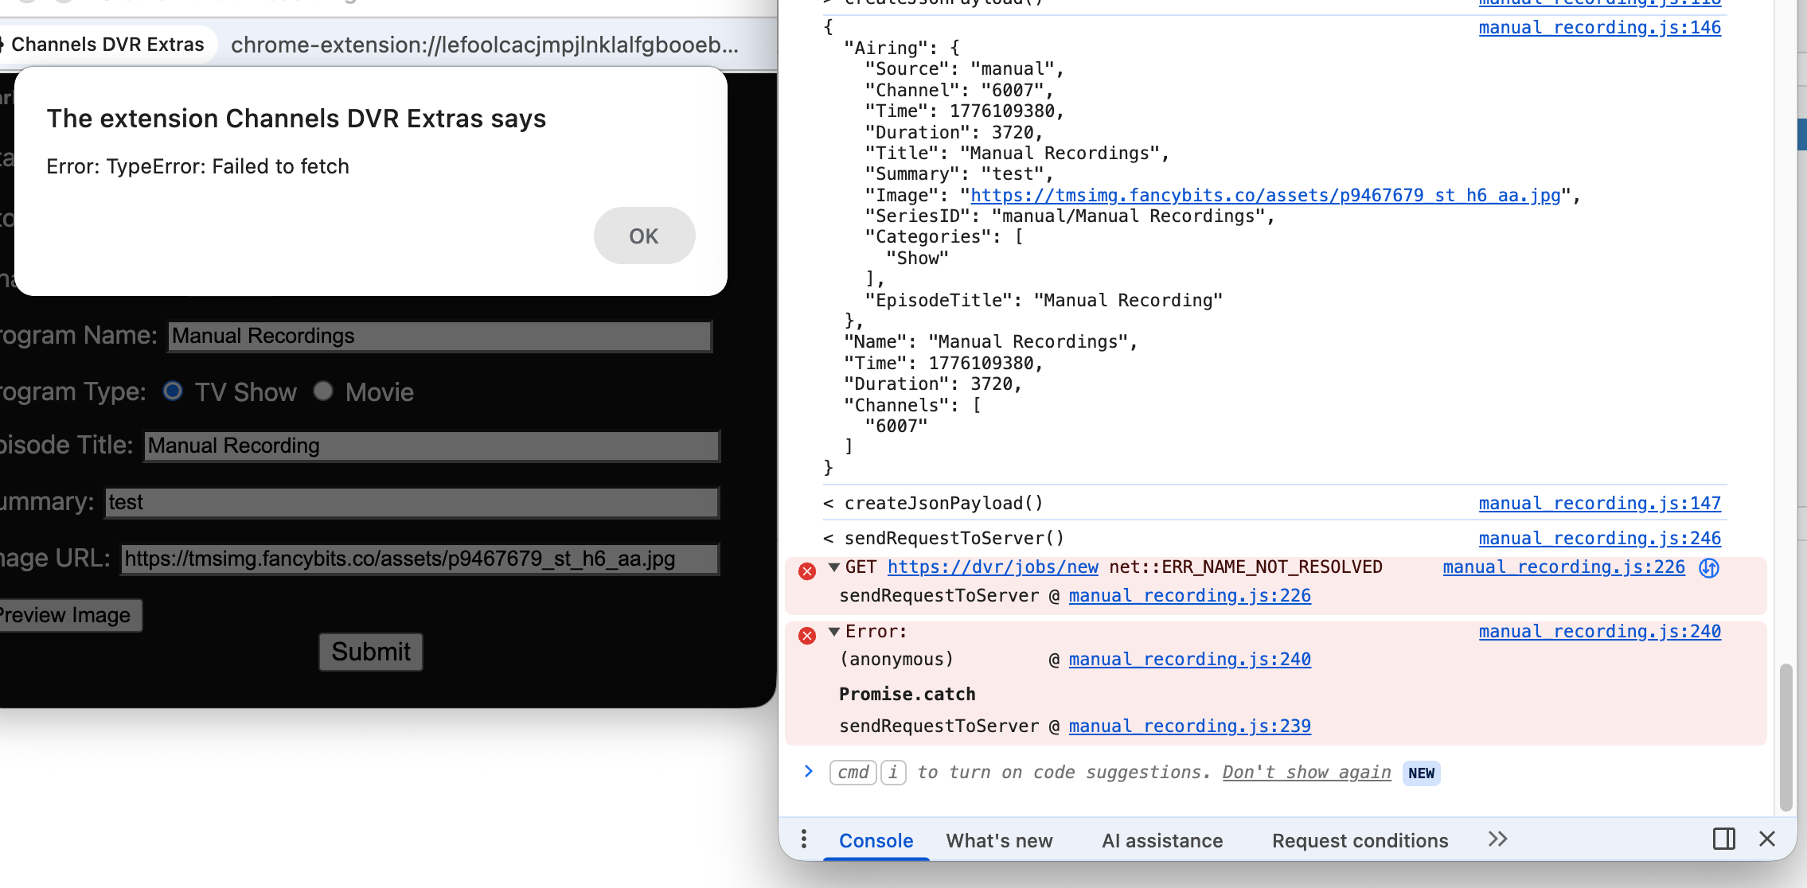The height and width of the screenshot is (888, 1807).
Task: Open the manual_recording.js:240 source link
Action: coord(1599,631)
